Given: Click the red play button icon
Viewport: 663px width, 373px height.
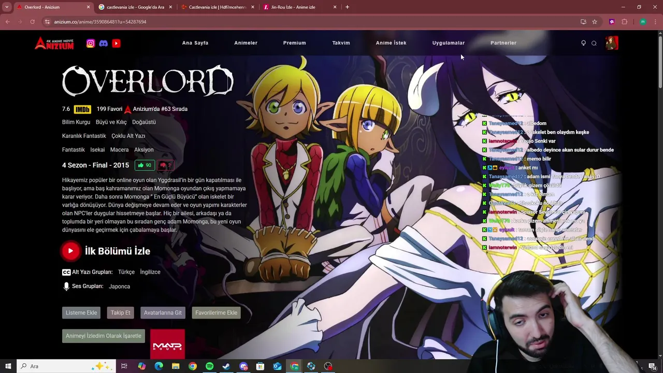Looking at the screenshot, I should [x=70, y=251].
